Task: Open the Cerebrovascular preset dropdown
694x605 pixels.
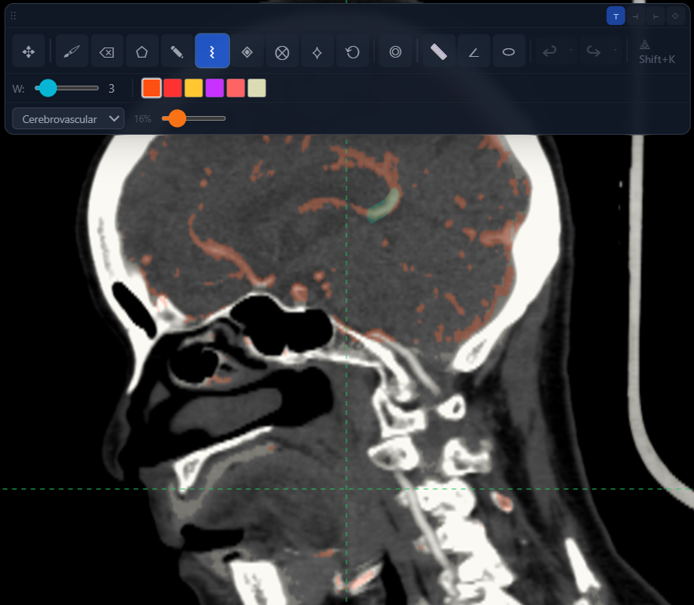Action: tap(69, 118)
